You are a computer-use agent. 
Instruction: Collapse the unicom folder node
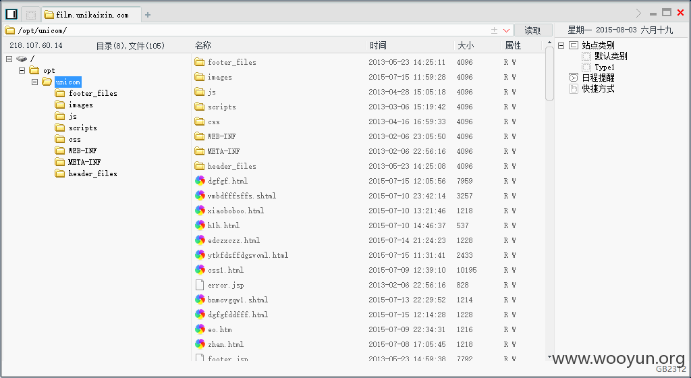click(x=35, y=82)
